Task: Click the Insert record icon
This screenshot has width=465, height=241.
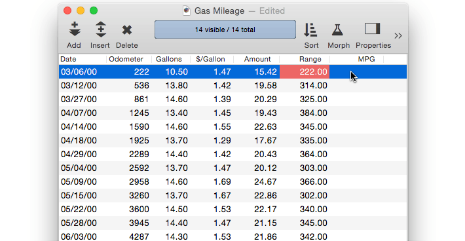Action: [x=101, y=29]
